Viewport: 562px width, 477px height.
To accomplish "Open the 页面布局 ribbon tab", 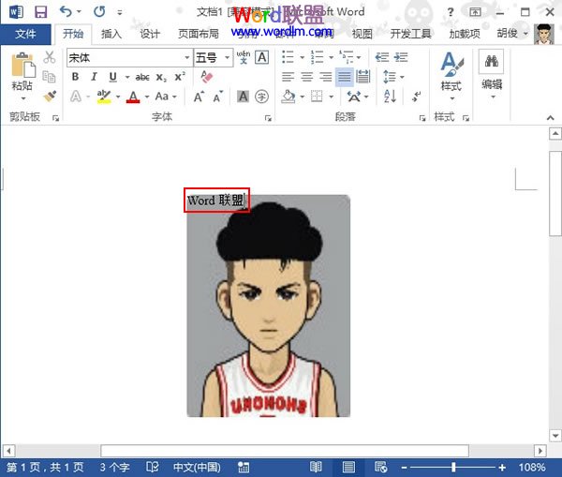I will (199, 34).
